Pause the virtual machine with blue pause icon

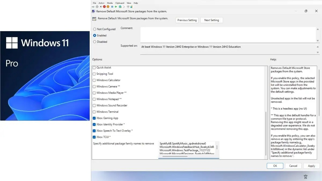(x=112, y=7)
